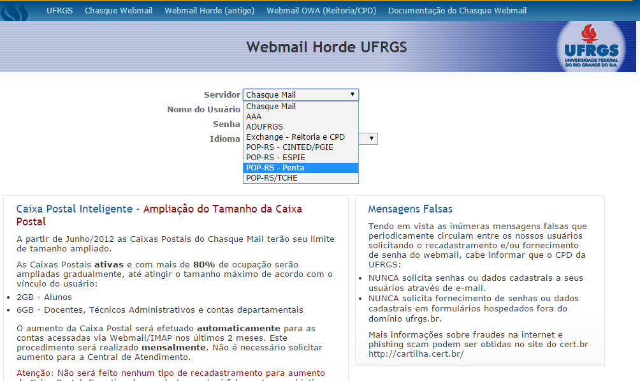Select POP-RS - ESPIE server option
640x381 pixels.
click(x=301, y=158)
